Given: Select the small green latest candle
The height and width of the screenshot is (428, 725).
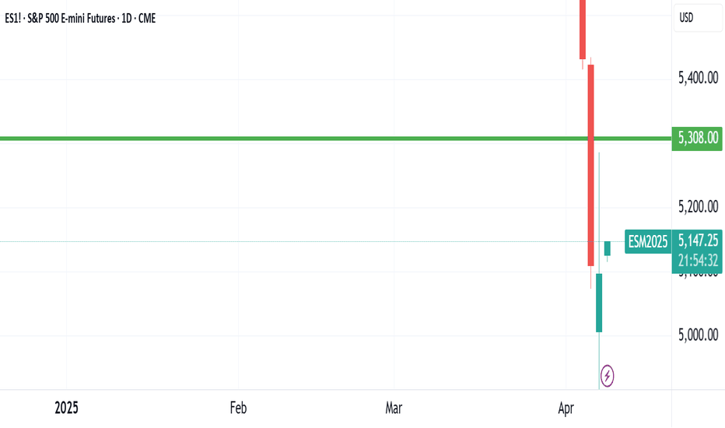Looking at the screenshot, I should (607, 248).
